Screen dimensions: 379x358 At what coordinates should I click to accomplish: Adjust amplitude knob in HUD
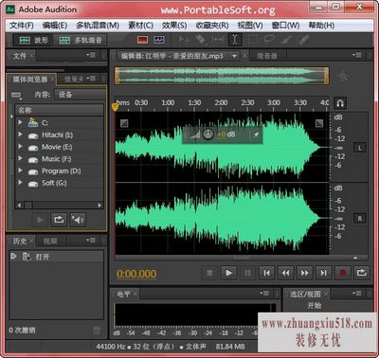(x=208, y=134)
